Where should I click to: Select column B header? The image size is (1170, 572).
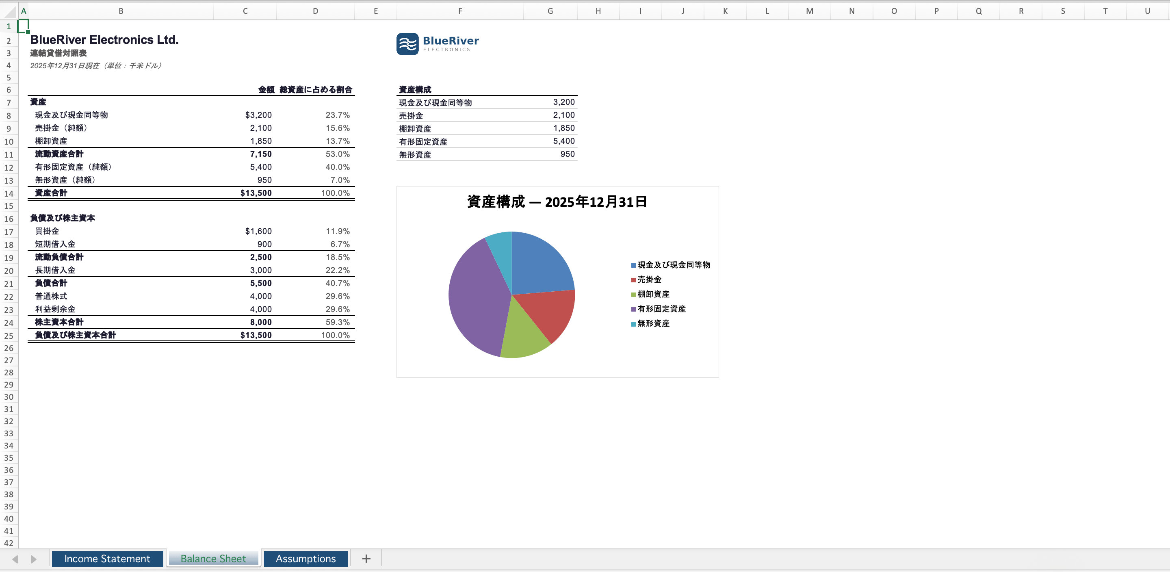pos(121,11)
